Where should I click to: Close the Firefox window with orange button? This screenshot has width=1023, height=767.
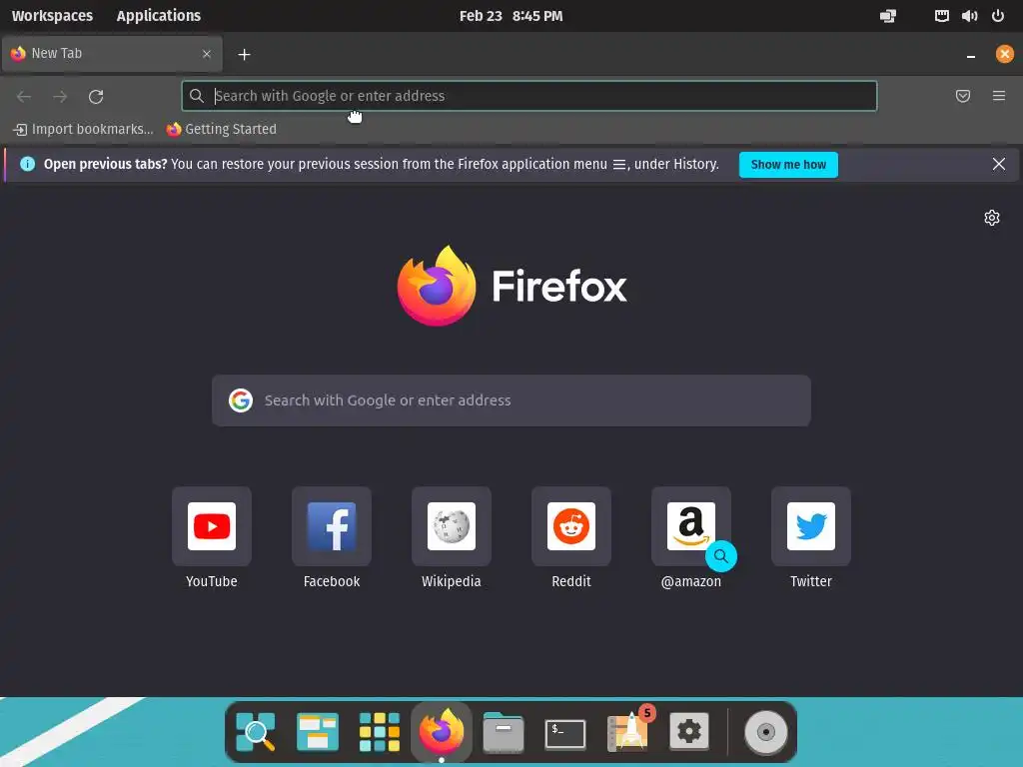[1005, 54]
